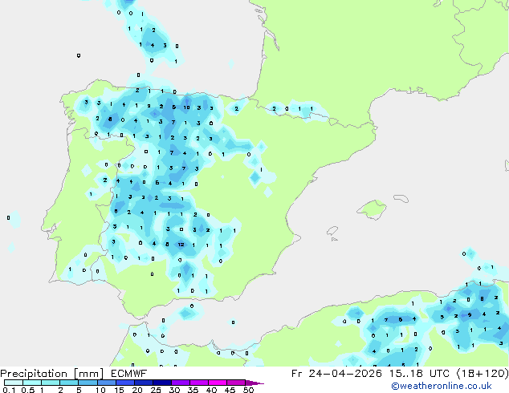Click the '15' legend scale label
Screen dimensions: 509x393
pyautogui.click(x=119, y=390)
